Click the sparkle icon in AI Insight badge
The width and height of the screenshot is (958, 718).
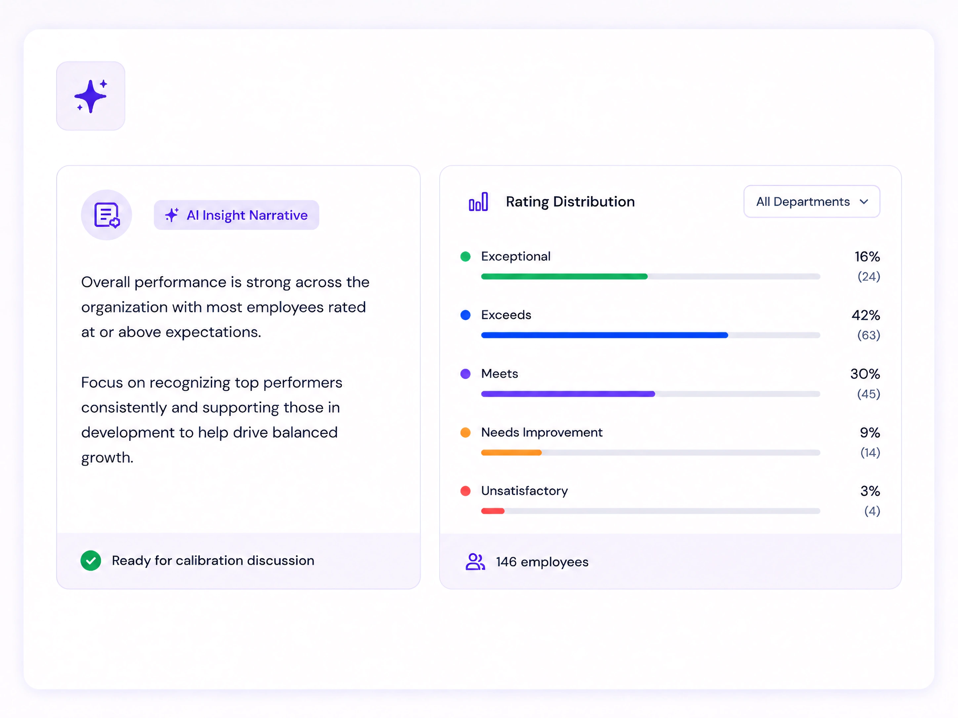(172, 215)
